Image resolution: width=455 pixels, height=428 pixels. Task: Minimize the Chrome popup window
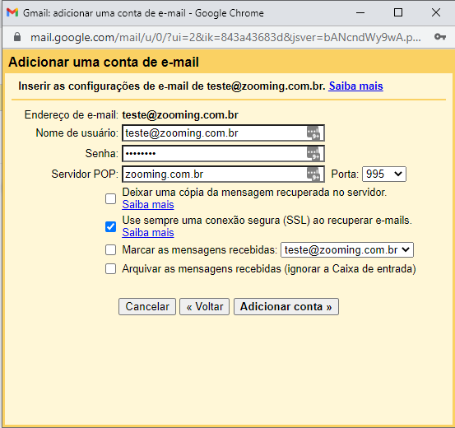click(x=360, y=13)
